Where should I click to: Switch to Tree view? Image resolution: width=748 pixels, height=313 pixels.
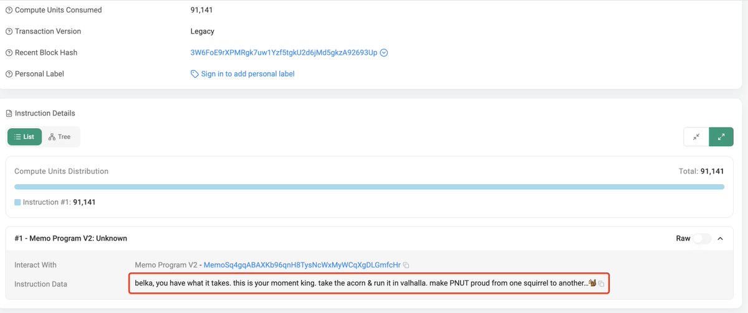point(60,137)
